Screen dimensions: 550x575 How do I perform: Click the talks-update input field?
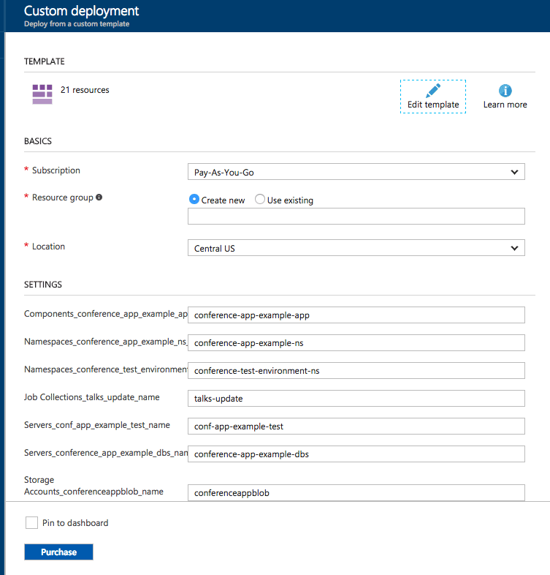pos(356,399)
